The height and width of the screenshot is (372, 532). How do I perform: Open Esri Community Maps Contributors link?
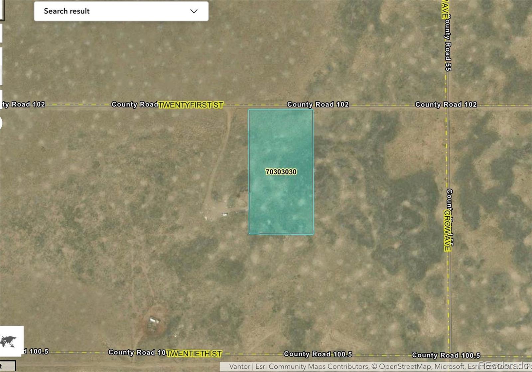point(312,367)
